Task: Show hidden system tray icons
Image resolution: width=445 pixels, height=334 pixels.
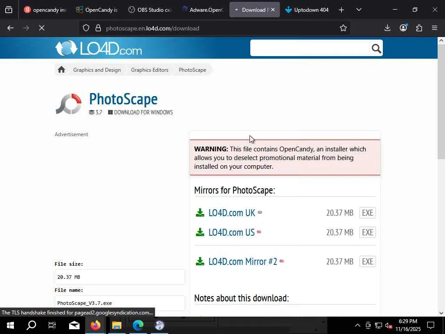Action: coord(358,325)
